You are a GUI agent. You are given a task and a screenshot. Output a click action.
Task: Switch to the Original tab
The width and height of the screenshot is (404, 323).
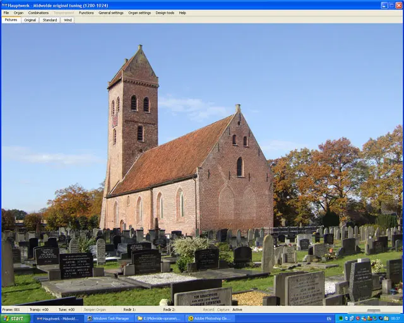[30, 20]
